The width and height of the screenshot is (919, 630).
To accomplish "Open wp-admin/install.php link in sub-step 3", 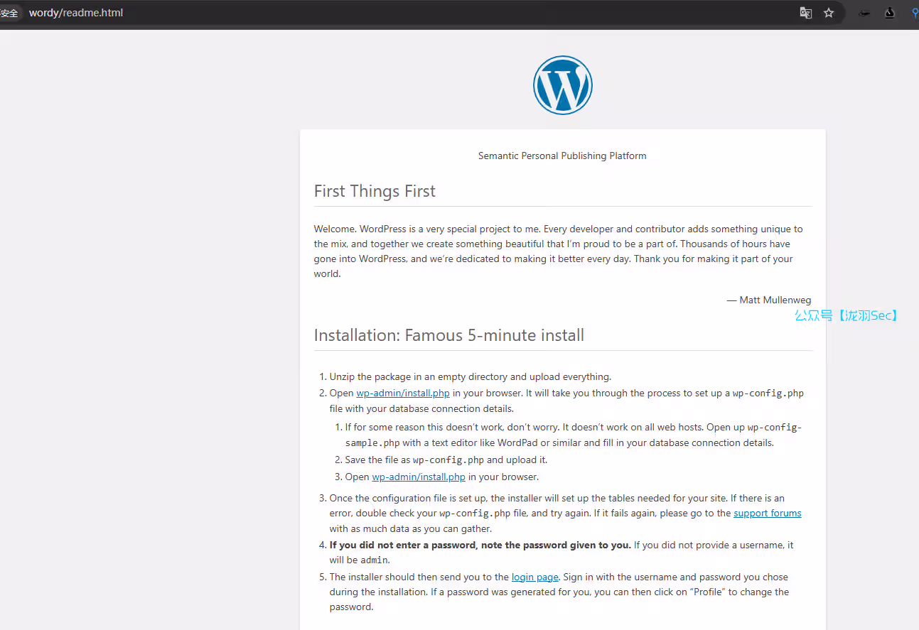I will tap(418, 477).
